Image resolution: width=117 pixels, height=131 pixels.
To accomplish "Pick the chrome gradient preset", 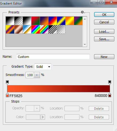I will 27,29.
